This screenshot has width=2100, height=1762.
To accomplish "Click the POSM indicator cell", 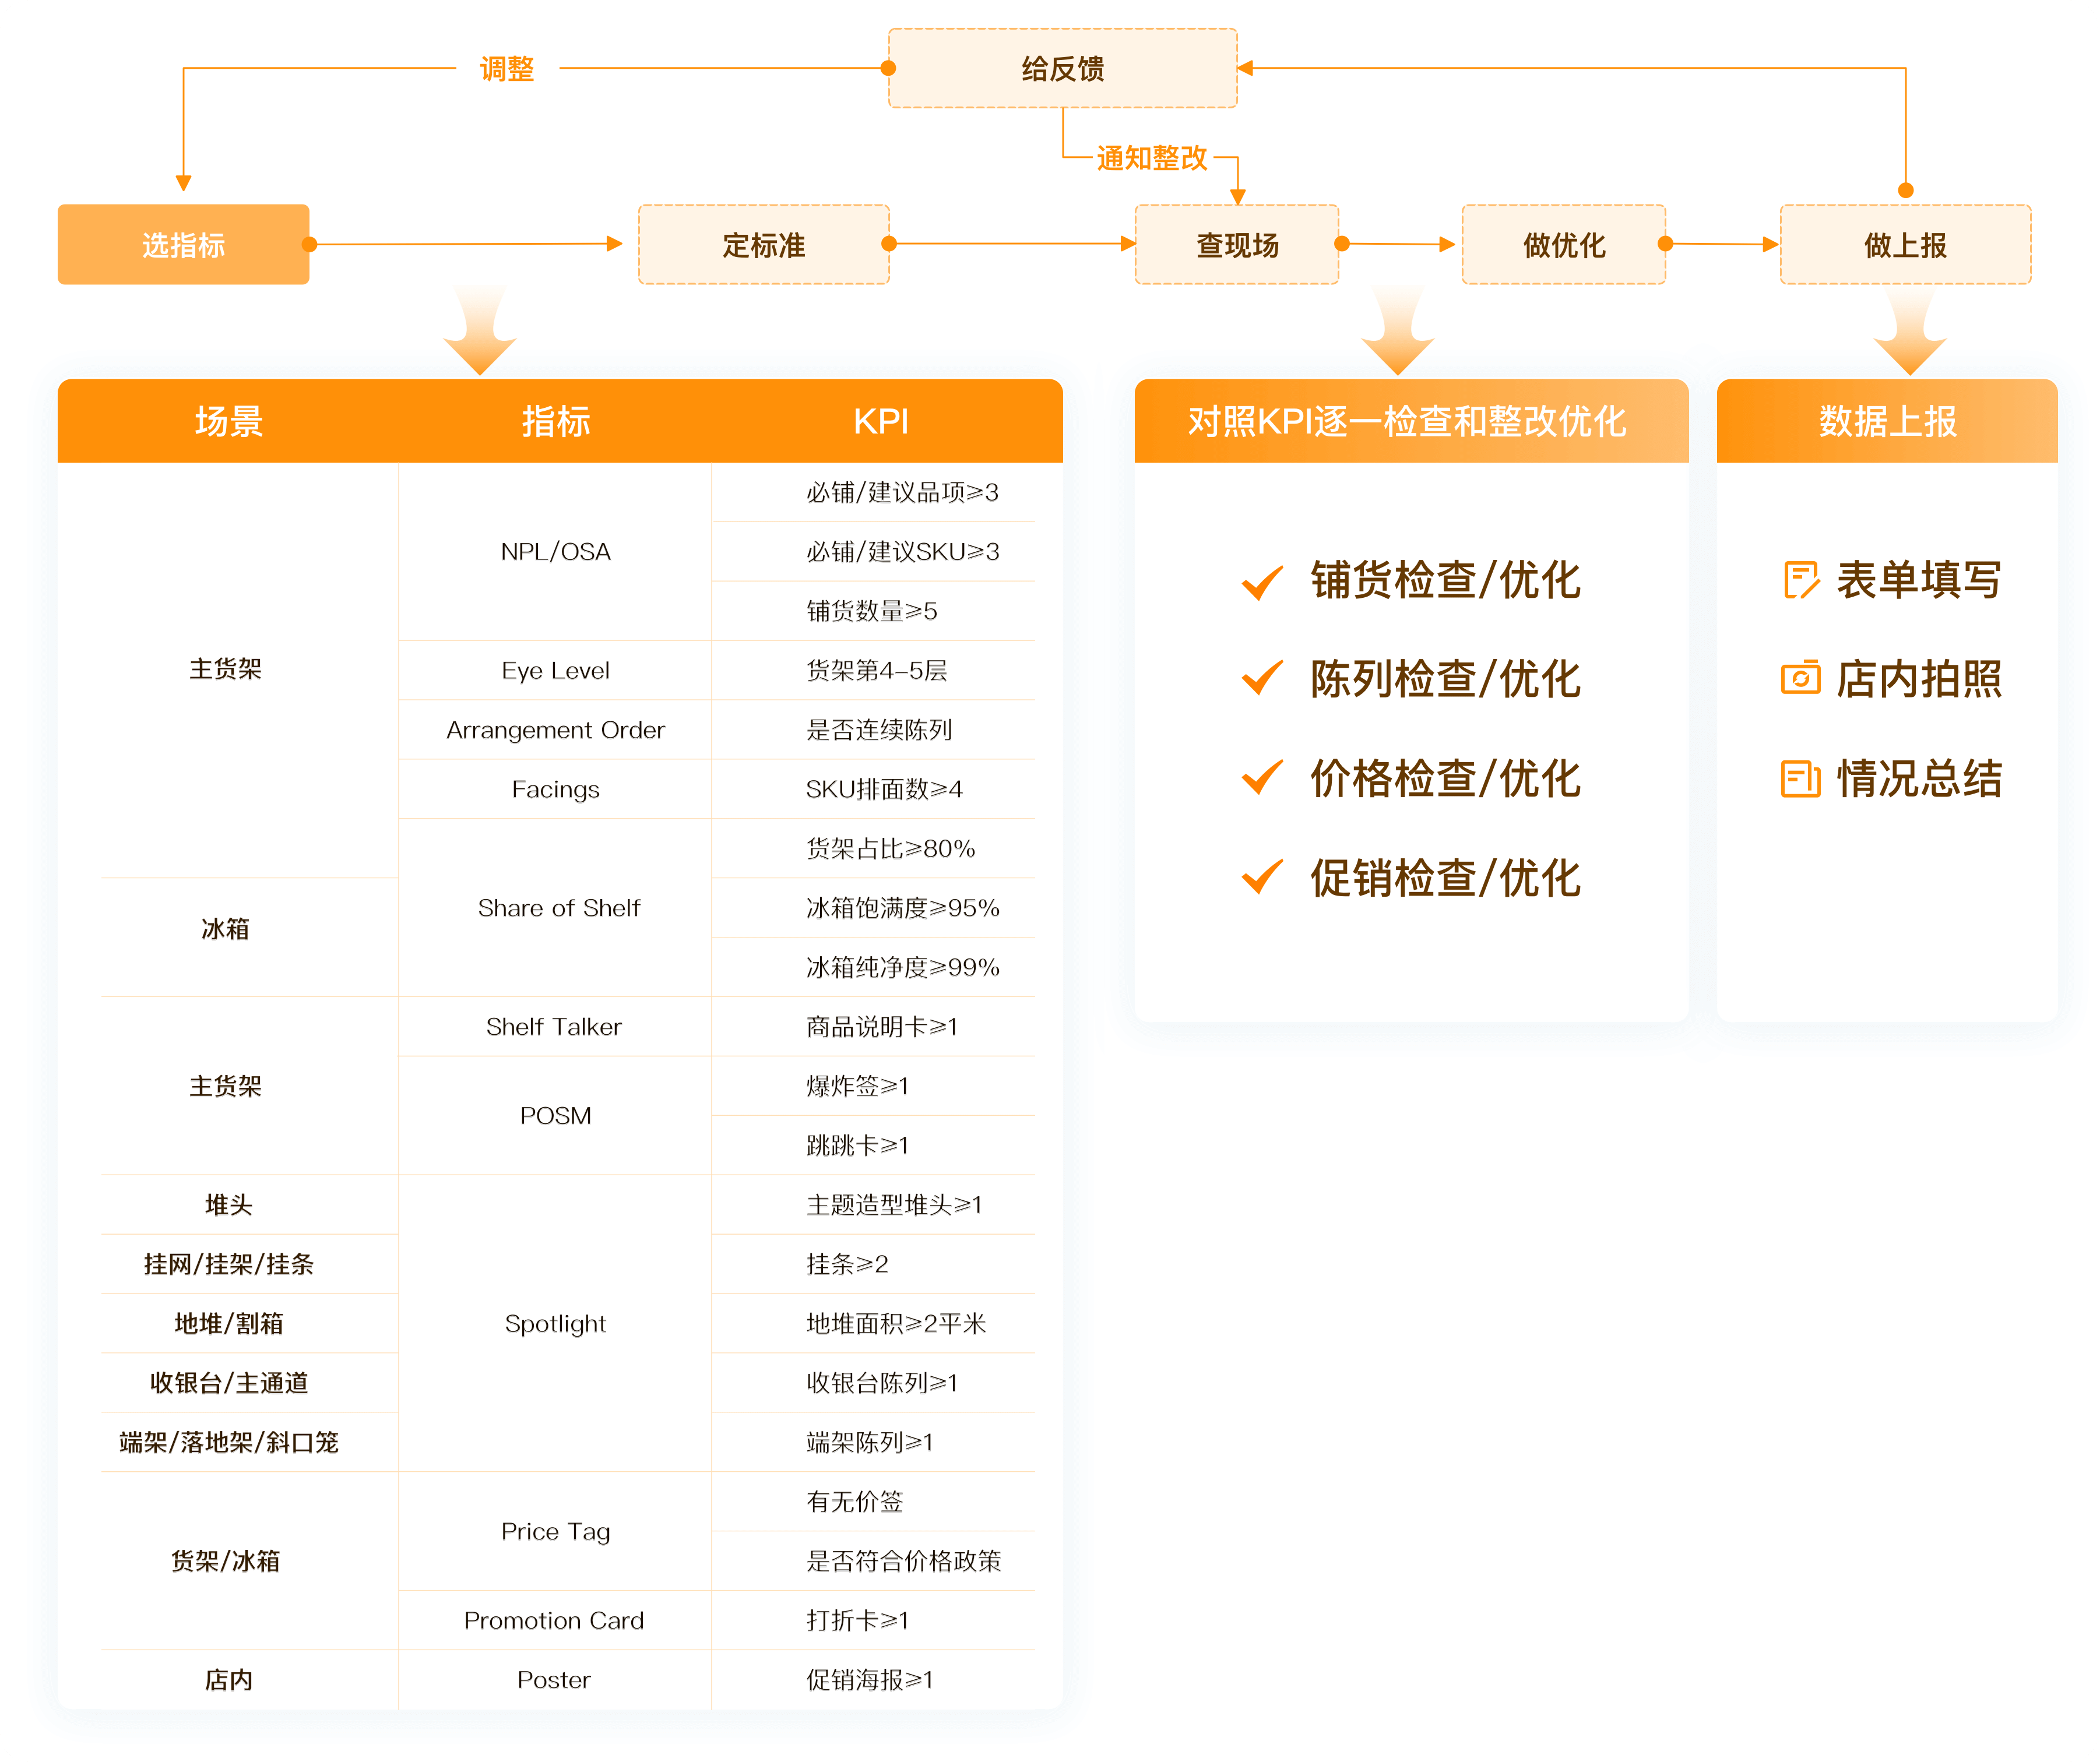I will tap(556, 1115).
